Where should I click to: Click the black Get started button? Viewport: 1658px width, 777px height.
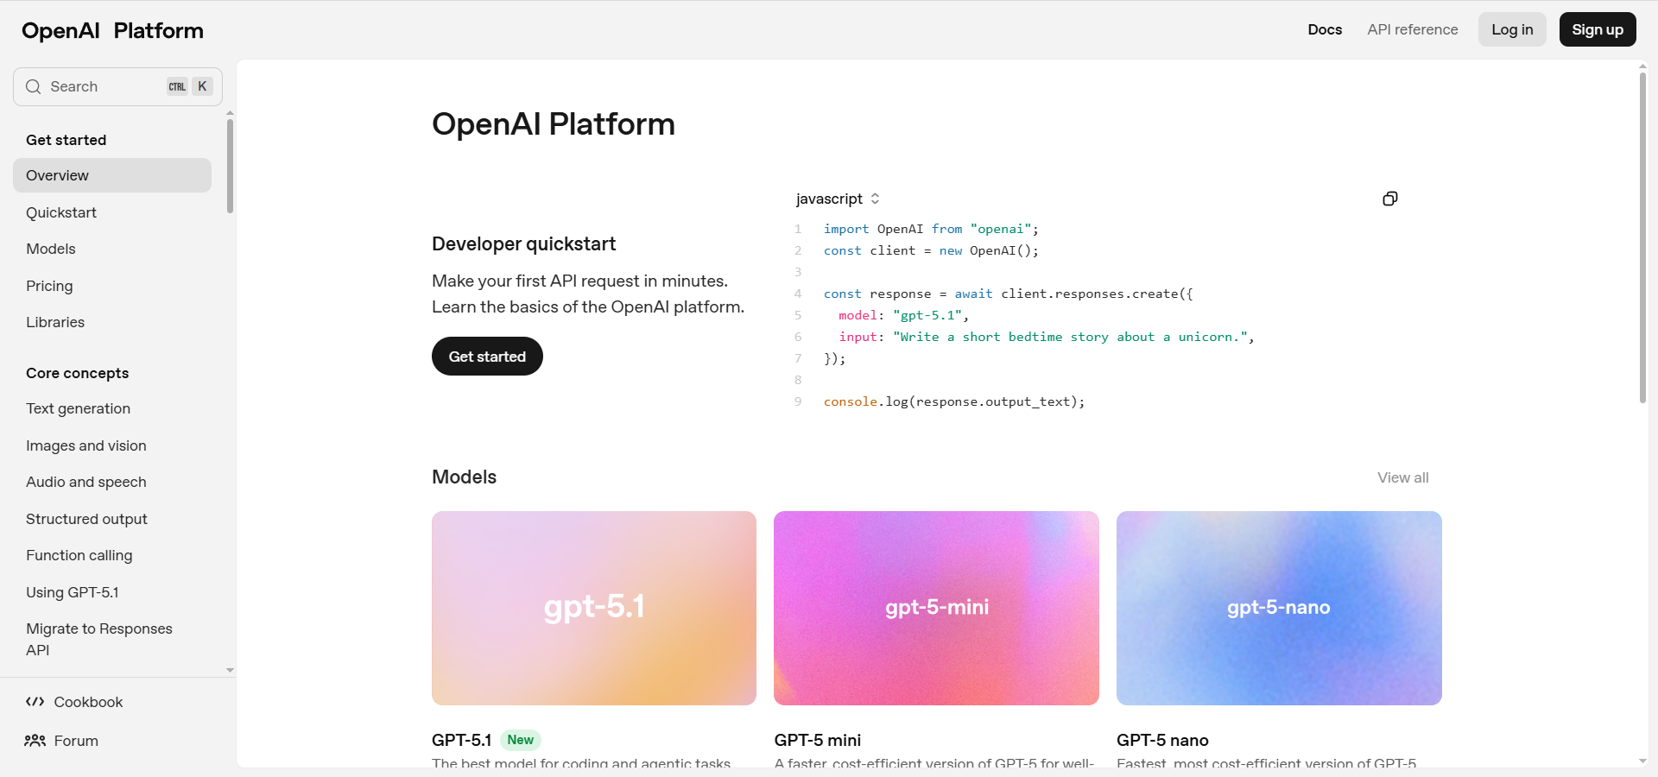pyautogui.click(x=487, y=357)
